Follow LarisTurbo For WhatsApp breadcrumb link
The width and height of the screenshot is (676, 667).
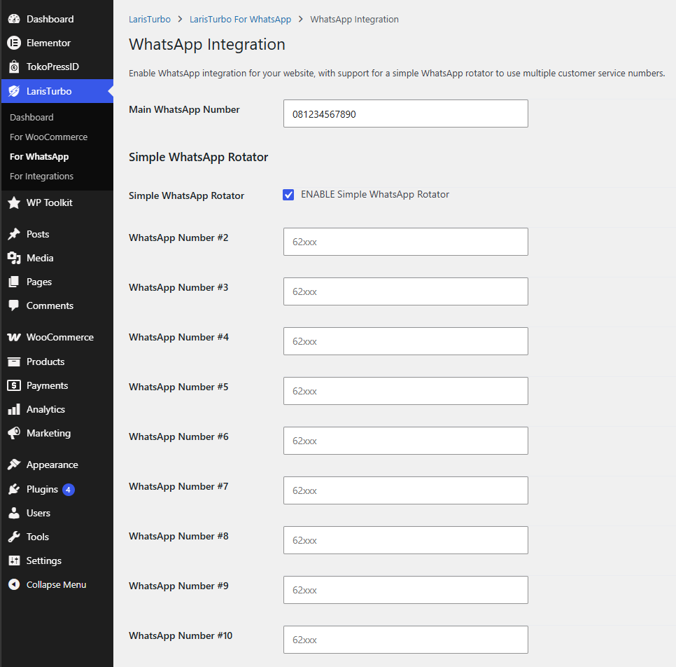(x=240, y=20)
